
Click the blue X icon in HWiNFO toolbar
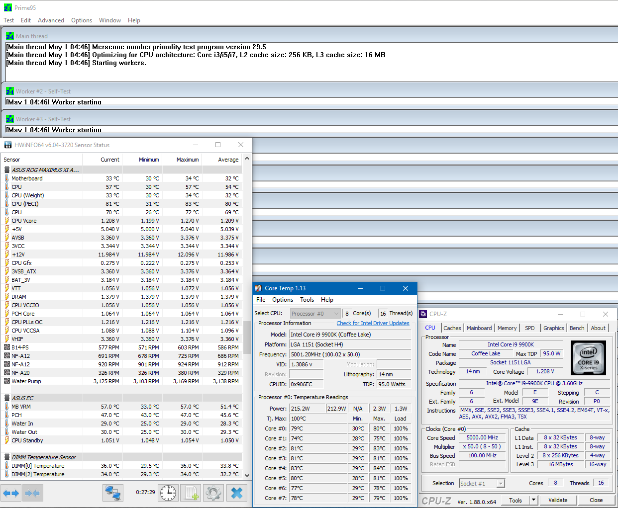237,493
